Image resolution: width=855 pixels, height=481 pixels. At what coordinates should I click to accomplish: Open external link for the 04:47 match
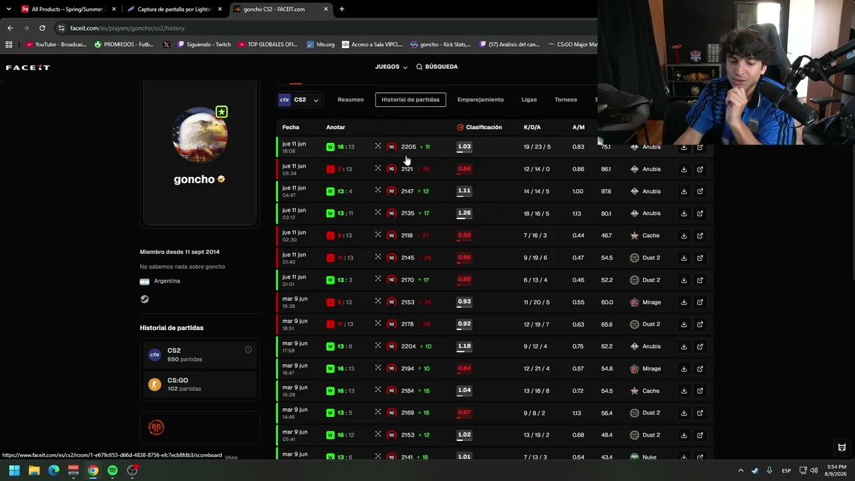tap(700, 191)
